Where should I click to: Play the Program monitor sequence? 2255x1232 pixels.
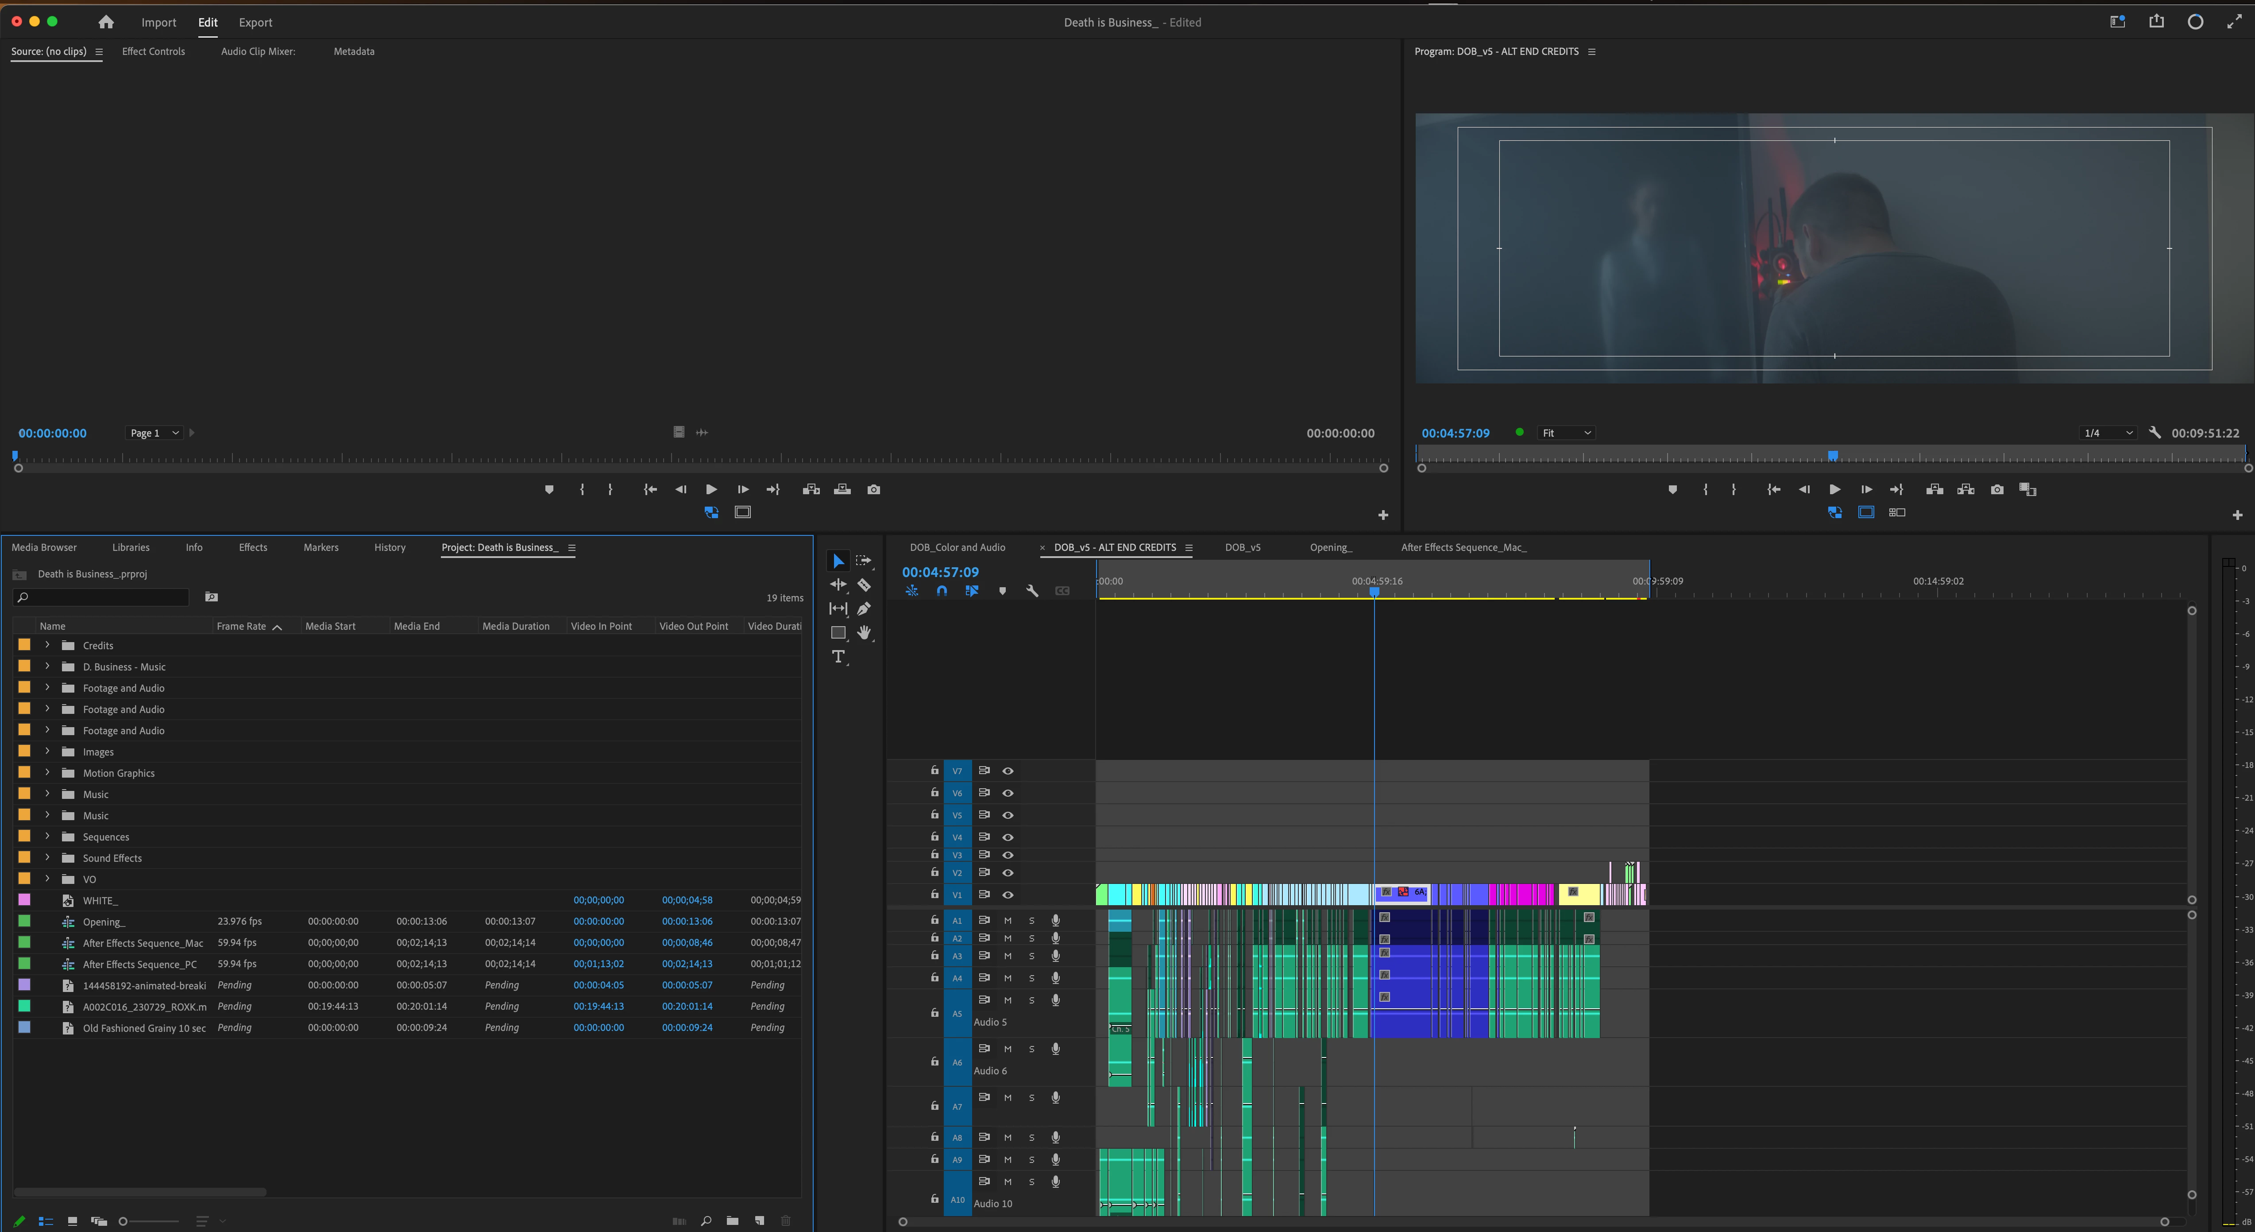point(1835,489)
